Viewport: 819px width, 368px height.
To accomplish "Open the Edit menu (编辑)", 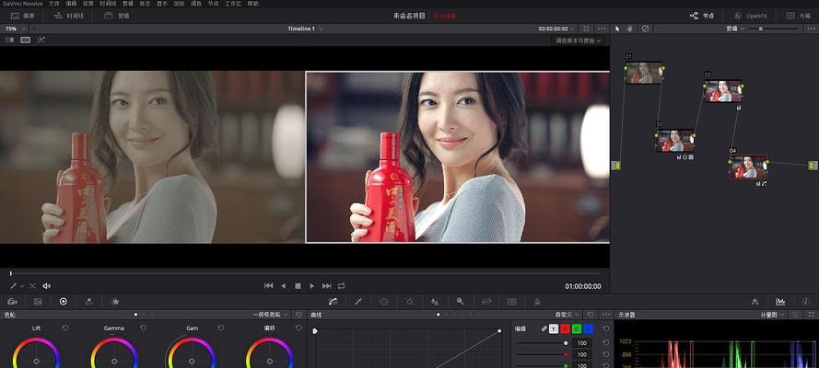I will (x=71, y=3).
